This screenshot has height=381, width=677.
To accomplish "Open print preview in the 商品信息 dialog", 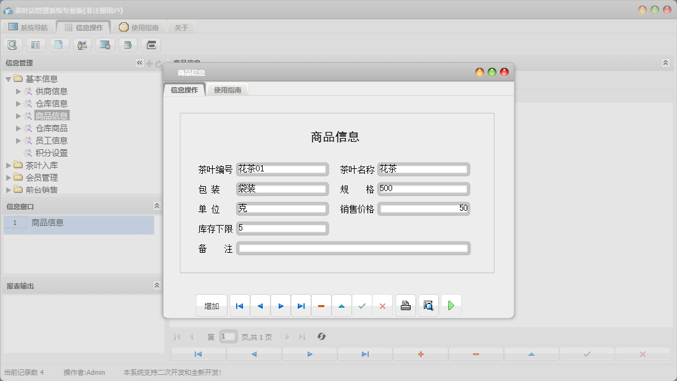I will [428, 305].
